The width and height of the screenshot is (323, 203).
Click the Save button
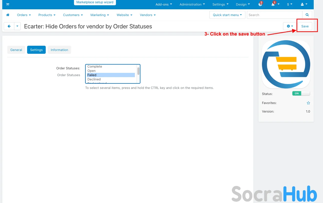pos(305,26)
